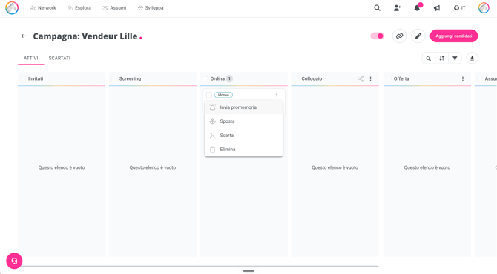Choose Invia promemoria from the menu
The width and height of the screenshot is (497, 274).
coord(244,107)
